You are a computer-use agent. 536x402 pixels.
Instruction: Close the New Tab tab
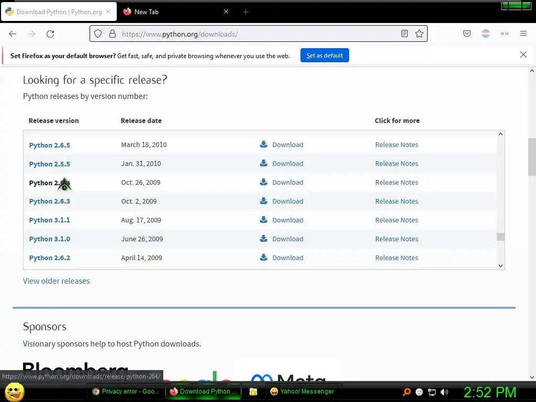pyautogui.click(x=226, y=12)
